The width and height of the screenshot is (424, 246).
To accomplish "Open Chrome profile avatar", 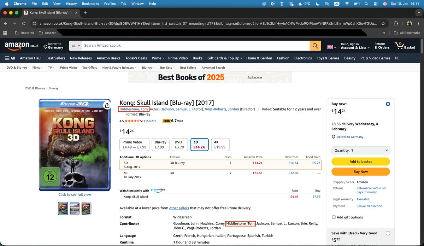I will click(409, 23).
